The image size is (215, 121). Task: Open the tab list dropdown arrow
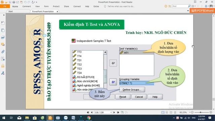[x=188, y=11]
